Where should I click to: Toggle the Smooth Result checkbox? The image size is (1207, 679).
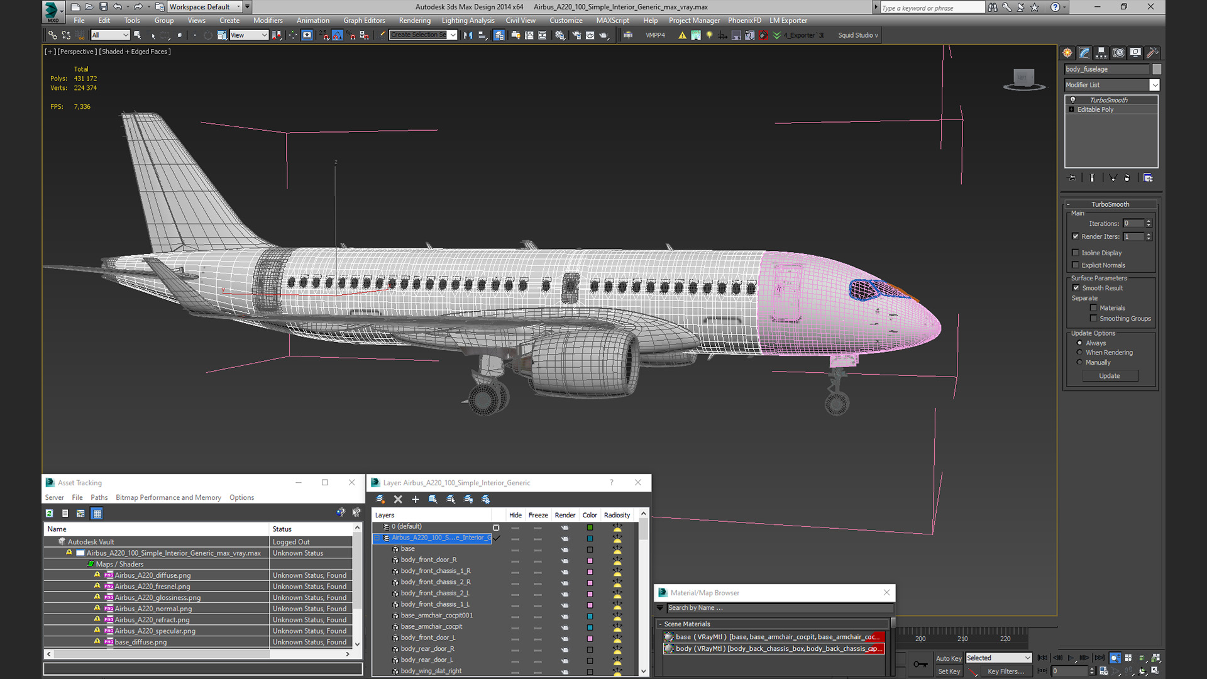[x=1076, y=288]
